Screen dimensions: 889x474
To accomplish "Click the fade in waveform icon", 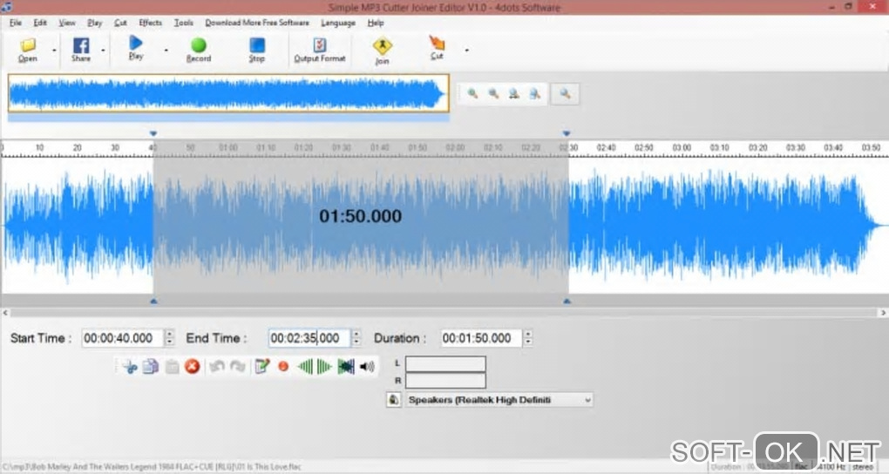I will pyautogui.click(x=305, y=367).
